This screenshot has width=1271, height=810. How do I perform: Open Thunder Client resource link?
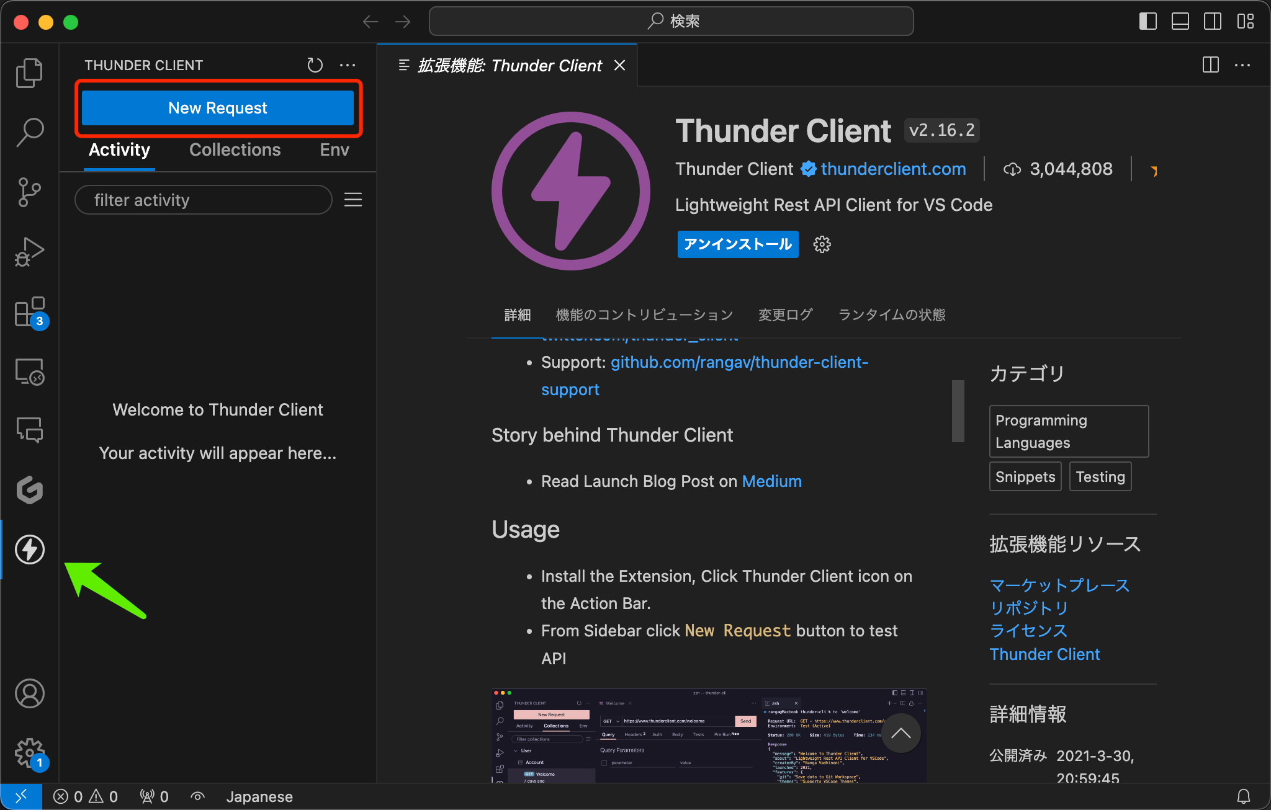click(1044, 654)
